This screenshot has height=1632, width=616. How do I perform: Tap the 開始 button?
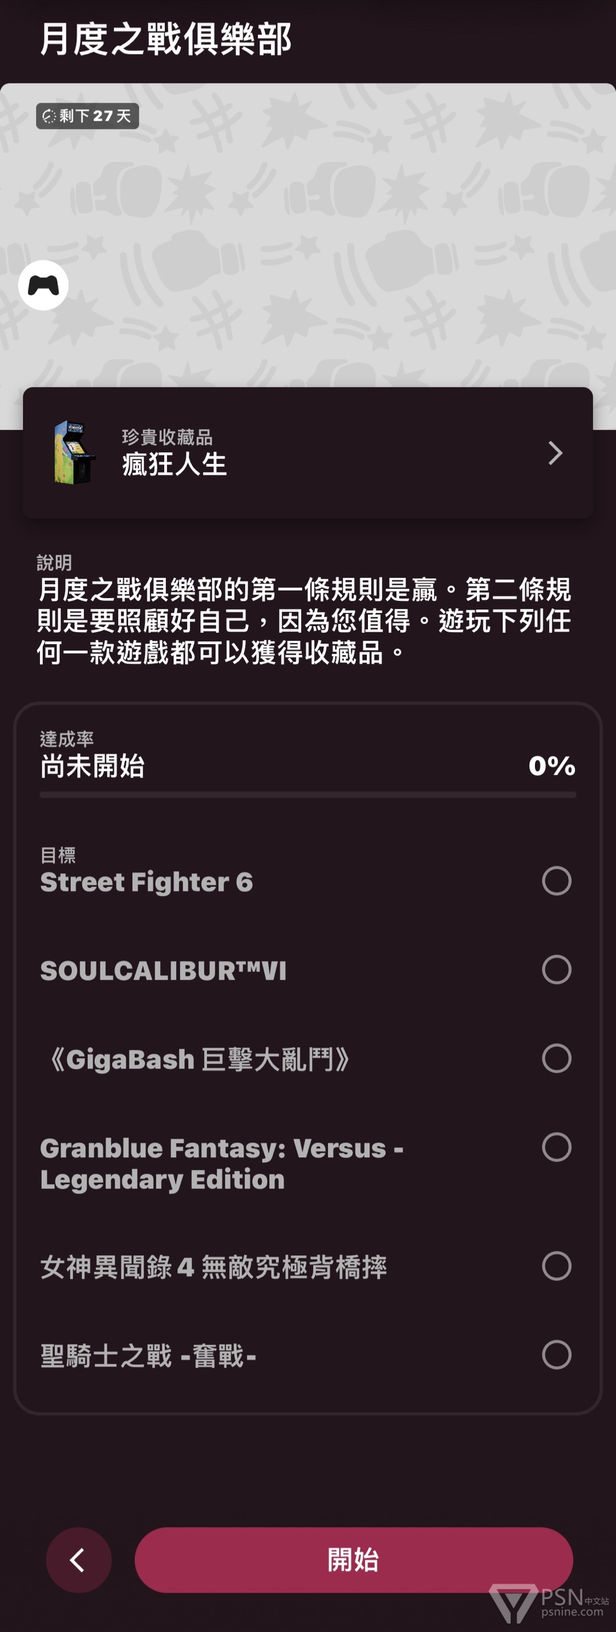click(353, 1560)
